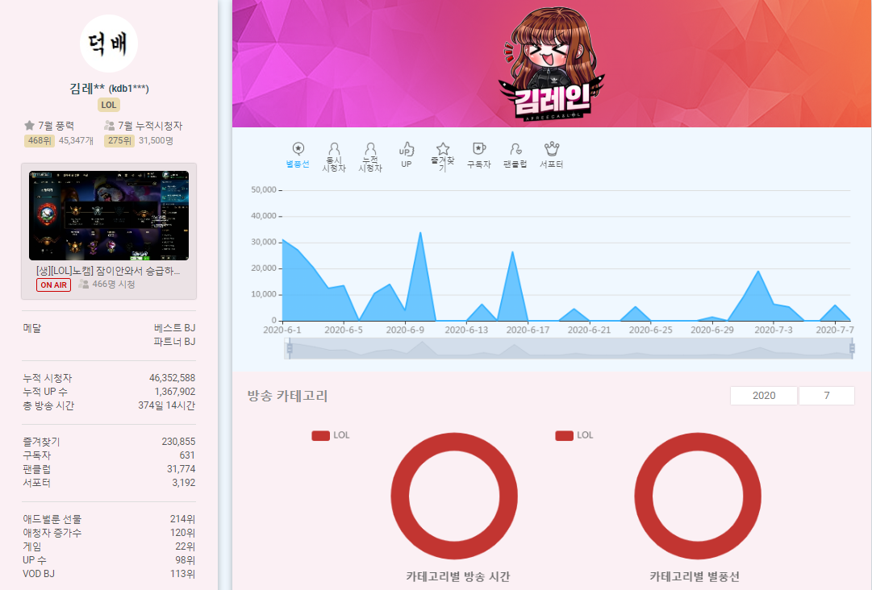
Task: Click the 카테고리별 별풍선 donut chart ring
Action: point(642,497)
